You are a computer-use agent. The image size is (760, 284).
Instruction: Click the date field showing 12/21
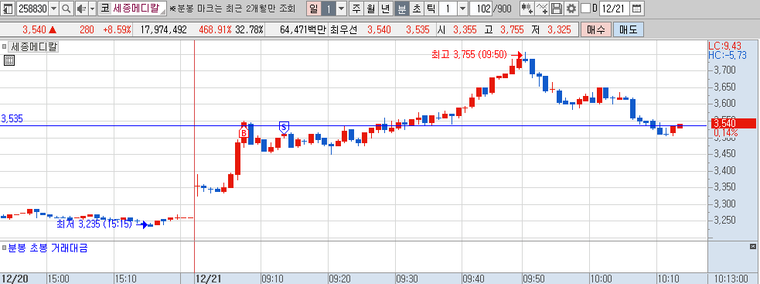coord(615,9)
